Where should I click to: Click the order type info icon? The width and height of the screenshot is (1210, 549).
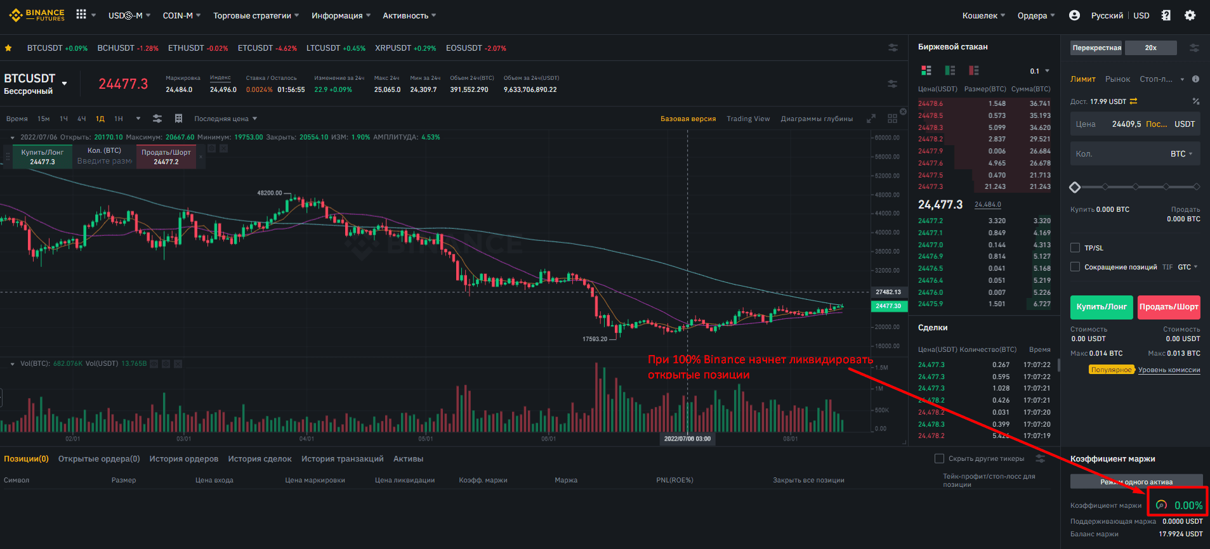click(x=1195, y=79)
